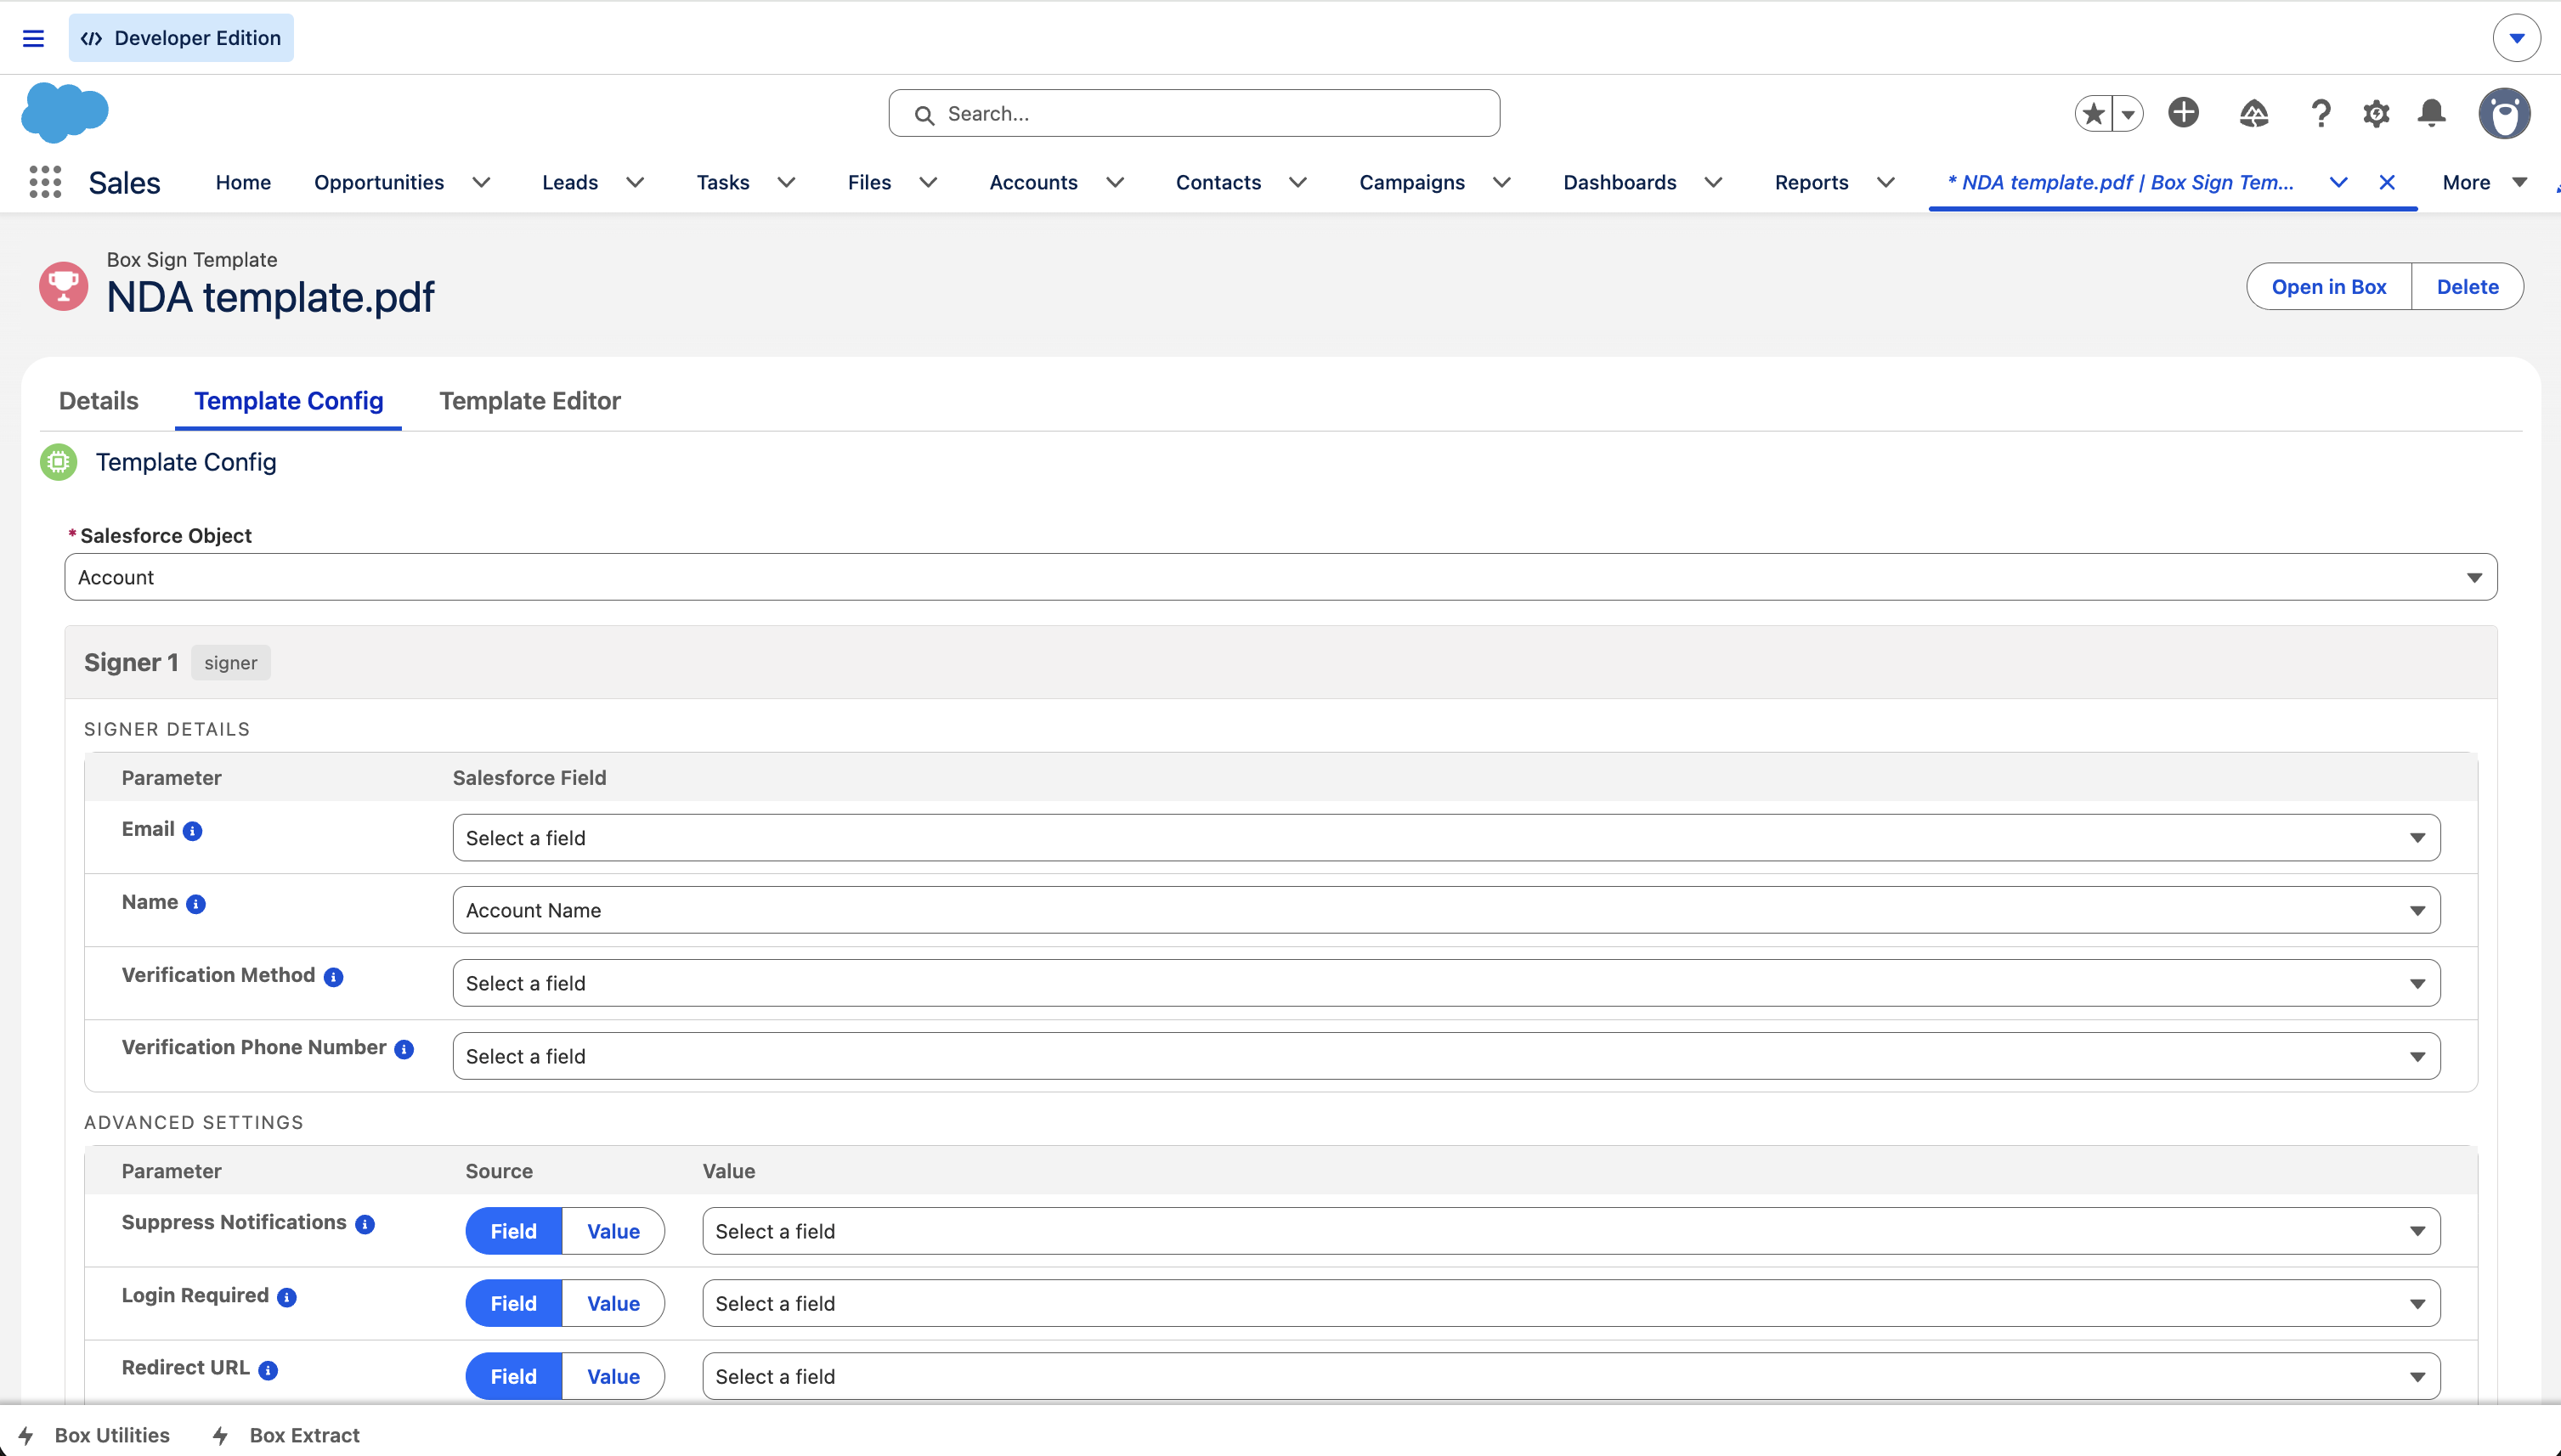The height and width of the screenshot is (1456, 2561).
Task: Set Login Required source to Field
Action: point(514,1303)
